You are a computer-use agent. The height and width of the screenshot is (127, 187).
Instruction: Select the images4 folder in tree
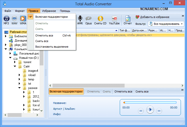(33, 71)
